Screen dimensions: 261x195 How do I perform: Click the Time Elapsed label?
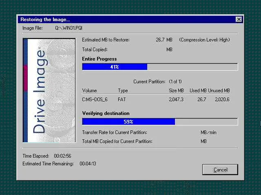[36, 156]
